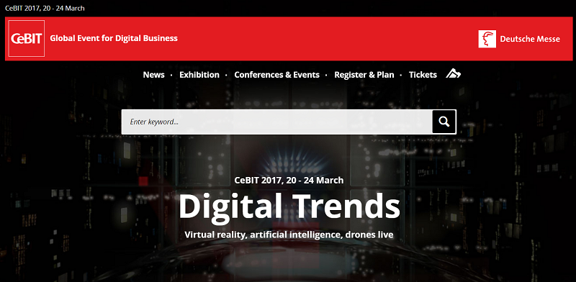Click the CeBIT 2017 date above Digital Trends
576x282 pixels.
tap(289, 181)
